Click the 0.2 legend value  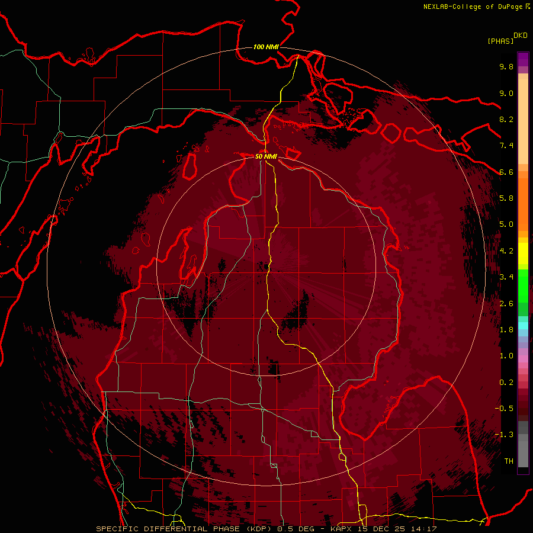[x=506, y=383]
